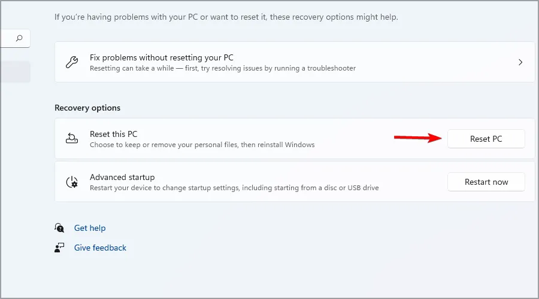Viewport: 539px width, 299px height.
Task: Select the highlighted sidebar navigation item
Action: tap(14, 72)
